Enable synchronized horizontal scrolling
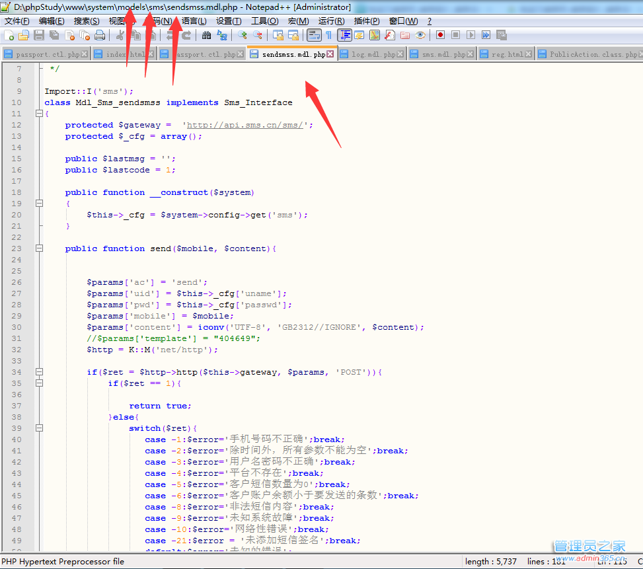643x569 pixels. coord(293,35)
